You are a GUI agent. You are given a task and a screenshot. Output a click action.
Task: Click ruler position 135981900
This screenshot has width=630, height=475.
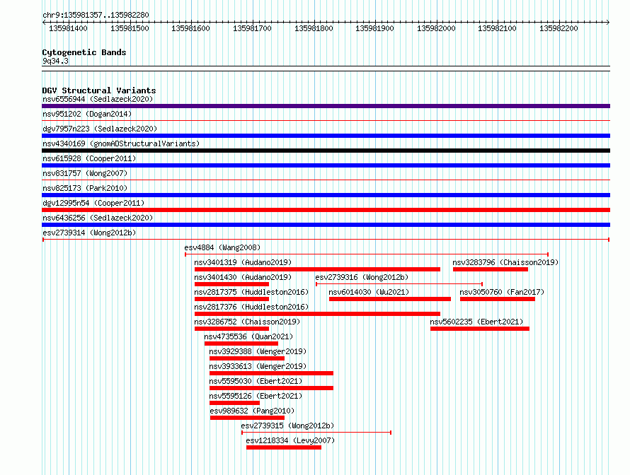374,28
